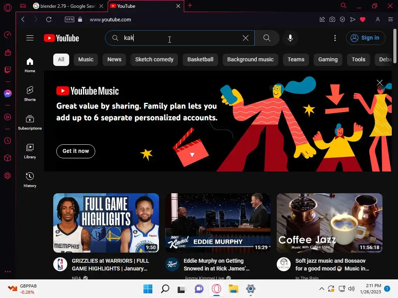Open the ad blocker shield icon

tap(342, 19)
